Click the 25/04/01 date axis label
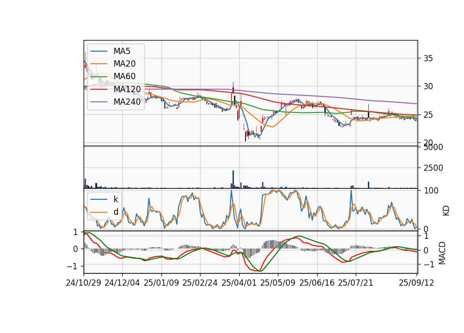Viewport: 464px width, 333px height. (x=239, y=283)
